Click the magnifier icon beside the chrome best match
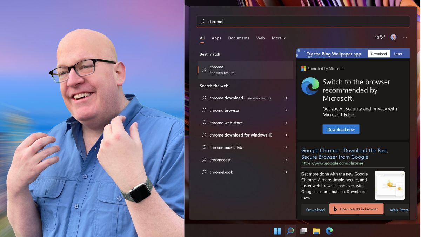Image resolution: width=421 pixels, height=237 pixels. 205,69
